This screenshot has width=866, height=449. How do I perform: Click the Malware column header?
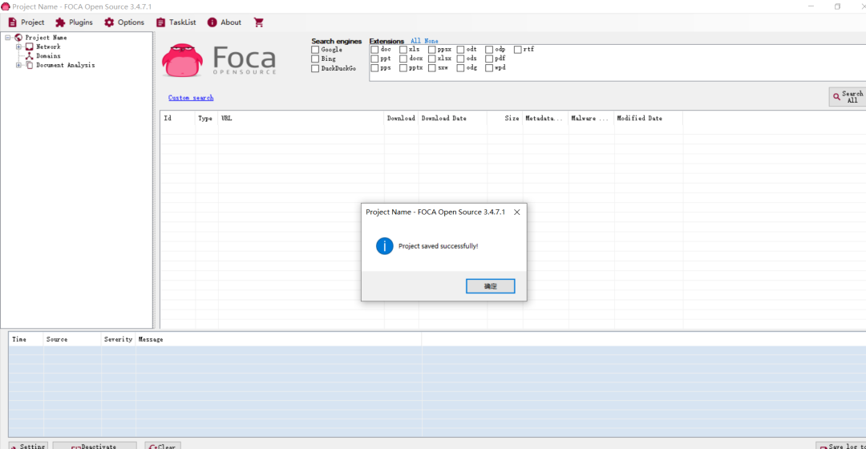591,118
